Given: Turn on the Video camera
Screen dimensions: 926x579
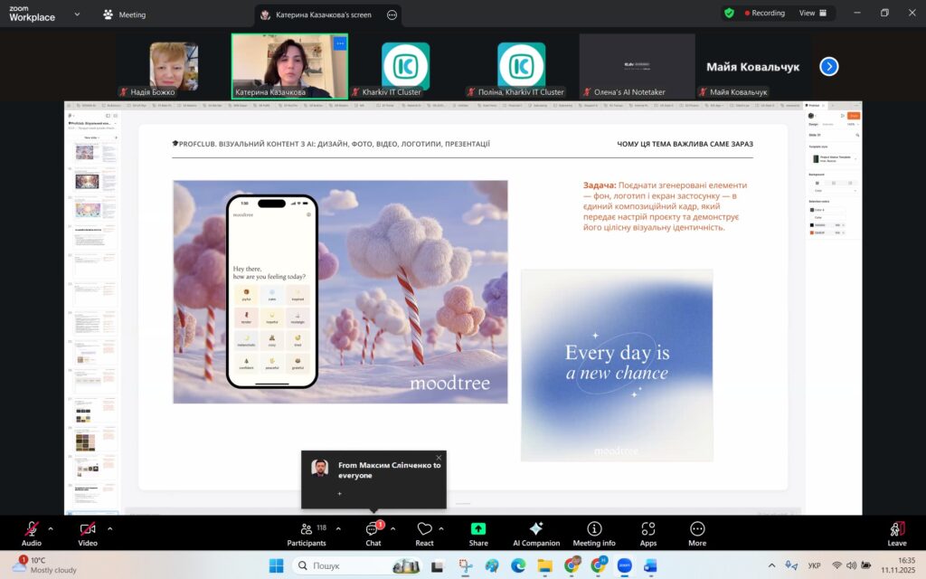Looking at the screenshot, I should 88,533.
